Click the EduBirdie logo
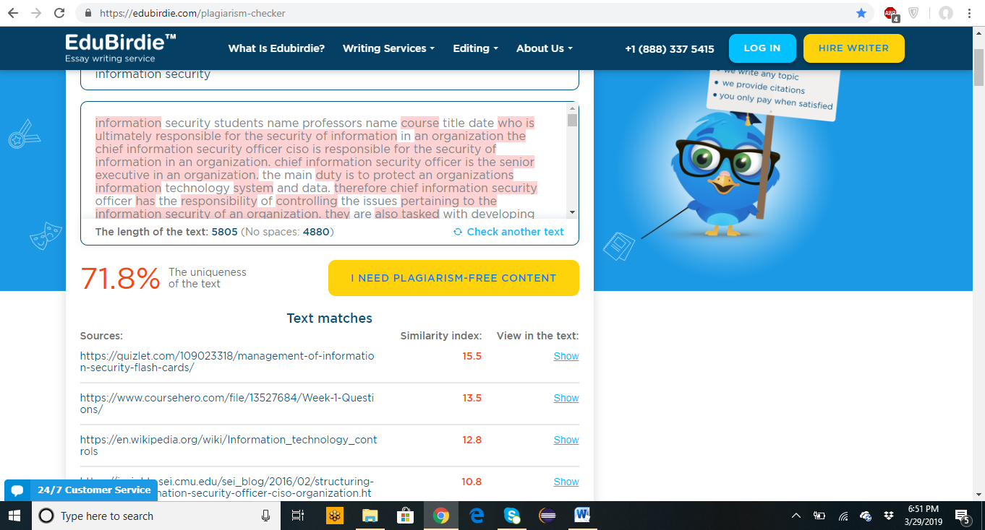 pyautogui.click(x=121, y=48)
